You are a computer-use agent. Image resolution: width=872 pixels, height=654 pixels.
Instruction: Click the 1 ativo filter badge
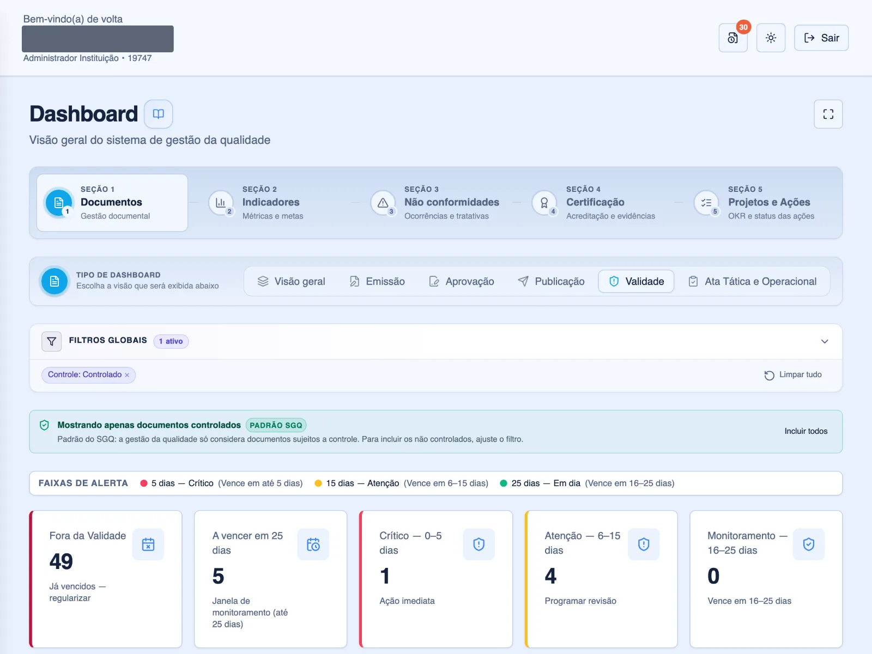pyautogui.click(x=171, y=341)
